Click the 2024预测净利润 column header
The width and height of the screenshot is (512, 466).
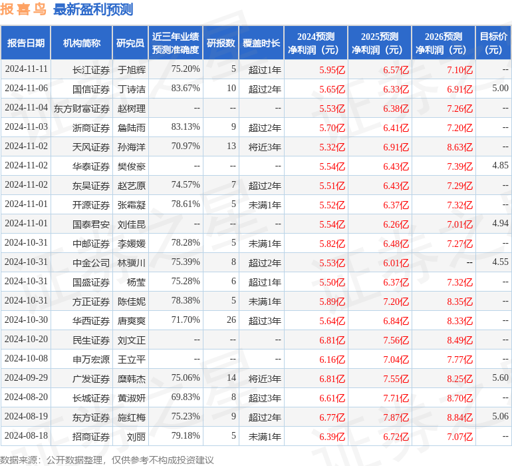point(315,43)
